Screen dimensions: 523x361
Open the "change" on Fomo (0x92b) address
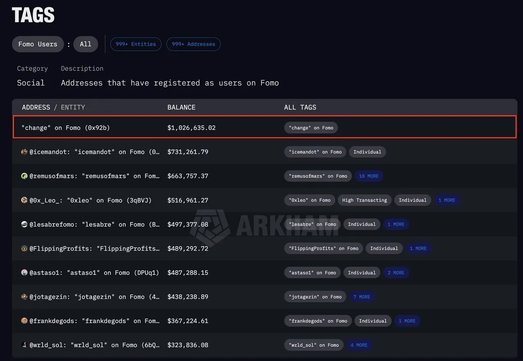click(x=65, y=128)
